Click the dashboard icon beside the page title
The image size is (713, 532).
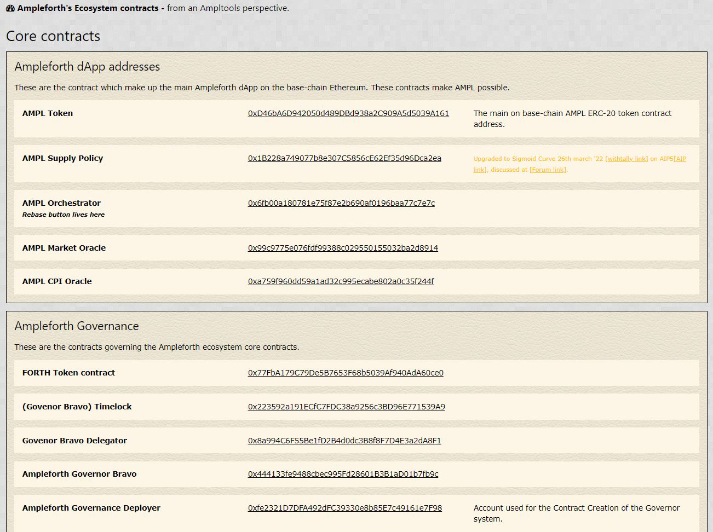[x=10, y=8]
